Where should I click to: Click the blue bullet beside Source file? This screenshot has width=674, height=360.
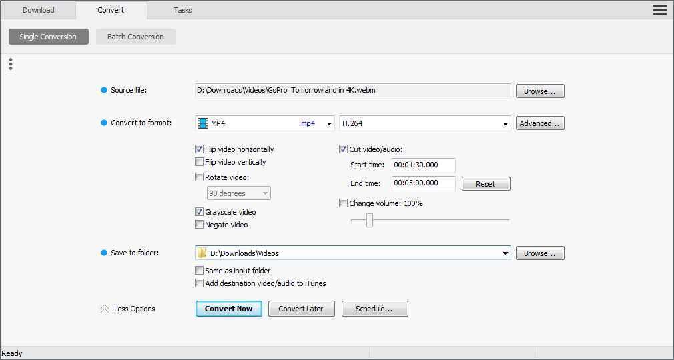tap(103, 91)
